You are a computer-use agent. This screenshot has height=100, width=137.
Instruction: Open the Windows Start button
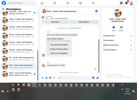(x=2, y=91)
